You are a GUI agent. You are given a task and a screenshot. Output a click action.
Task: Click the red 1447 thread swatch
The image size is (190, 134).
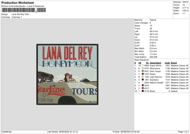(143, 88)
